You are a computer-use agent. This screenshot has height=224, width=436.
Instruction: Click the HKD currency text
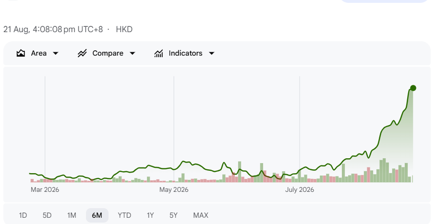124,29
